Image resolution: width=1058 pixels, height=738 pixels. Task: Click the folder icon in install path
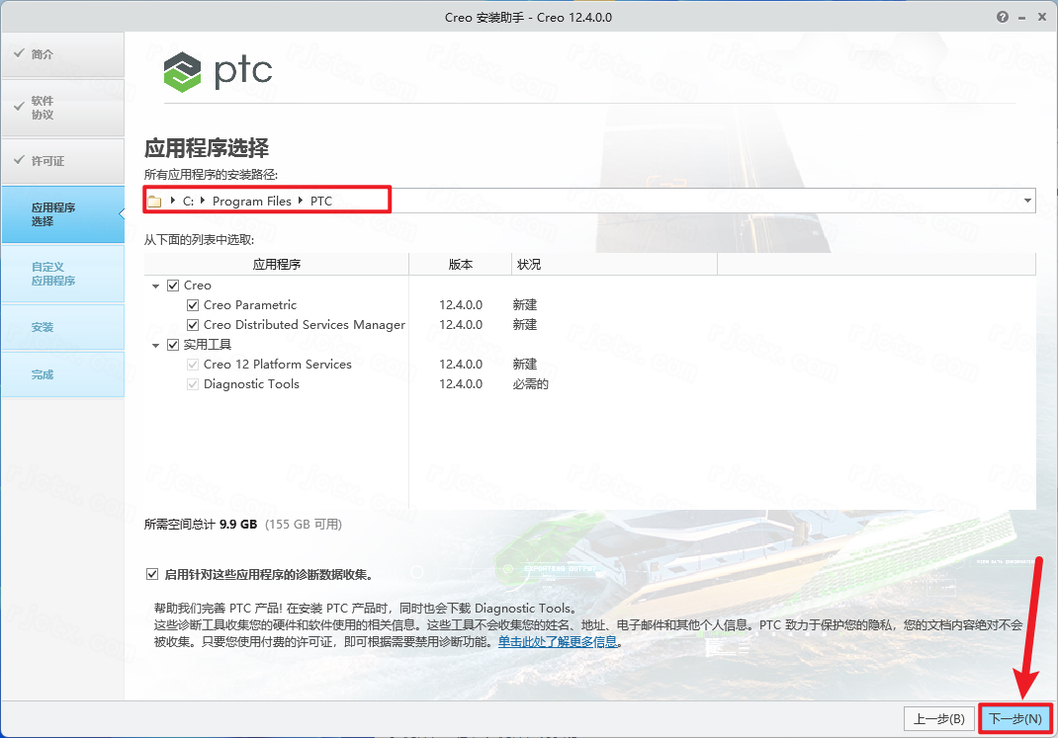click(x=154, y=202)
